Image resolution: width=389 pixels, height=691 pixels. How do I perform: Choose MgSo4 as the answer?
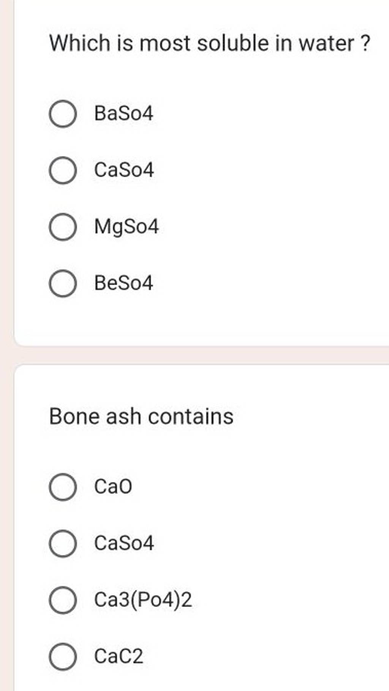coord(63,227)
